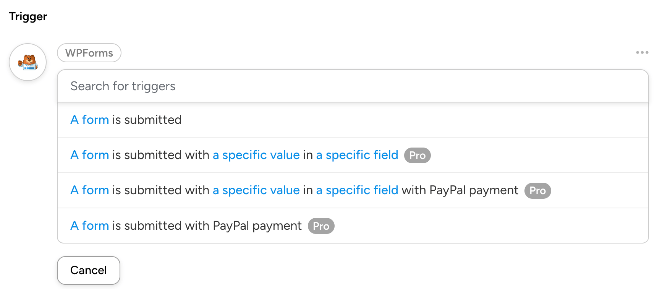Click 'a specific value' in the third trigger
The height and width of the screenshot is (289, 657).
256,190
